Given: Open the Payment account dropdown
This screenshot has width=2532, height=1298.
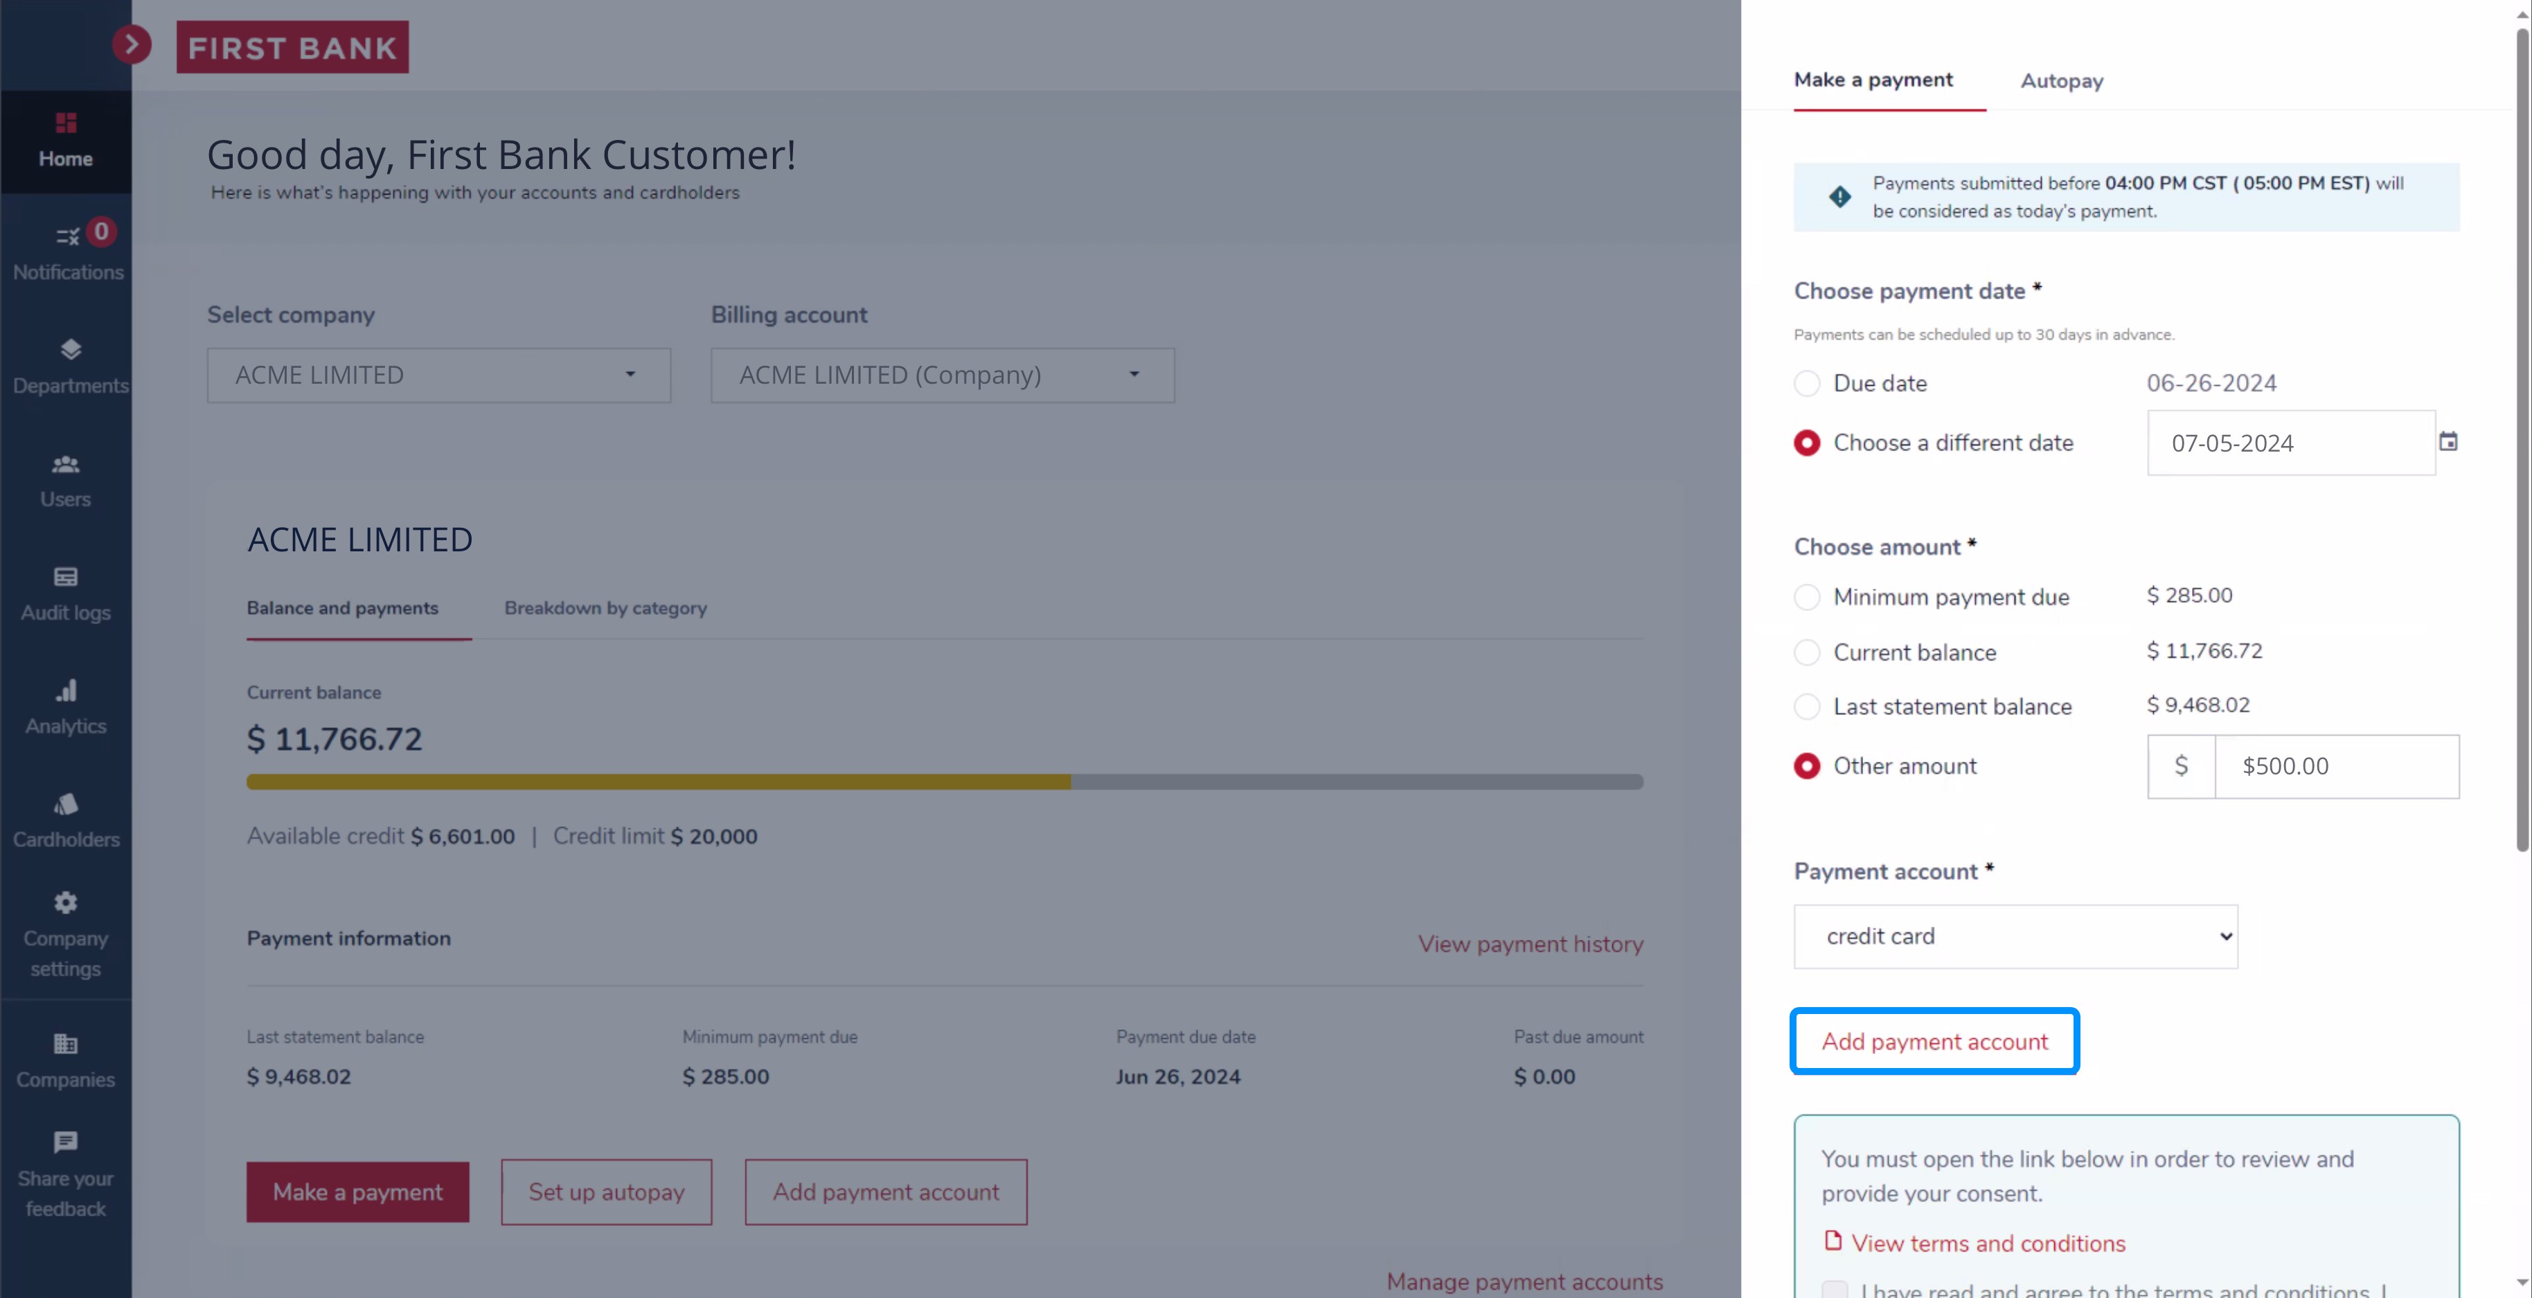Looking at the screenshot, I should (x=2015, y=936).
